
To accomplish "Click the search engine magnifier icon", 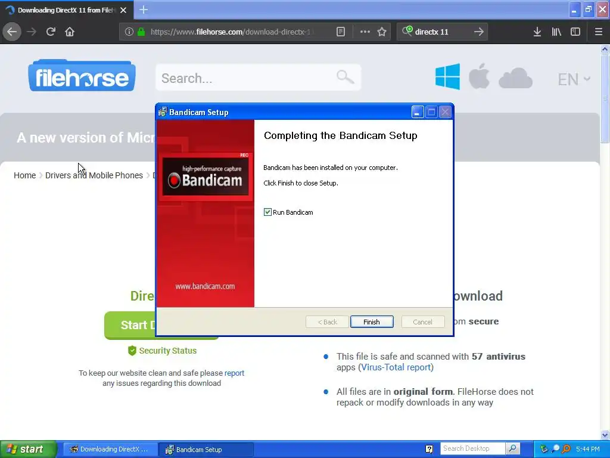I will point(407,31).
